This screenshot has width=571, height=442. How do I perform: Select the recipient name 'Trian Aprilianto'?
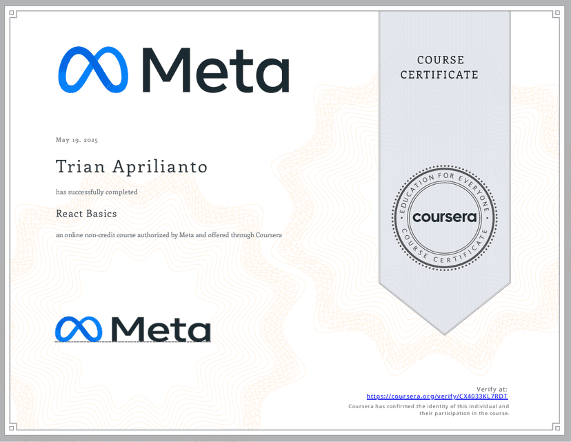click(131, 167)
